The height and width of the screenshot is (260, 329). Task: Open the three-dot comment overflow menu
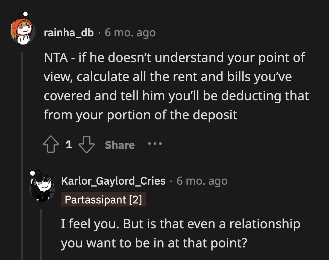point(155,144)
